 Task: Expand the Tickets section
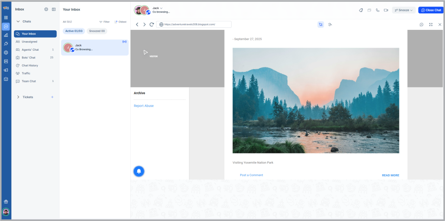point(18,97)
